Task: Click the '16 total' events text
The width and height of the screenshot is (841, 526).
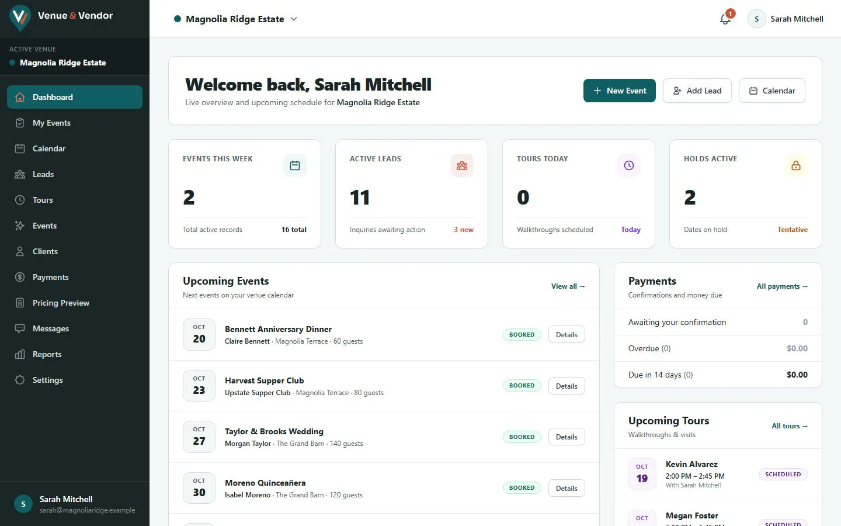Action: [x=294, y=230]
